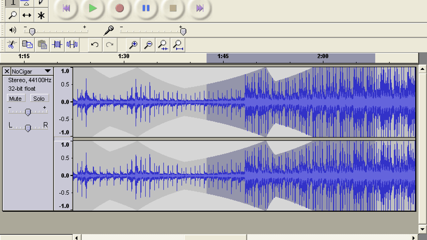Silence the selected audio
427x240 pixels.
[72, 45]
